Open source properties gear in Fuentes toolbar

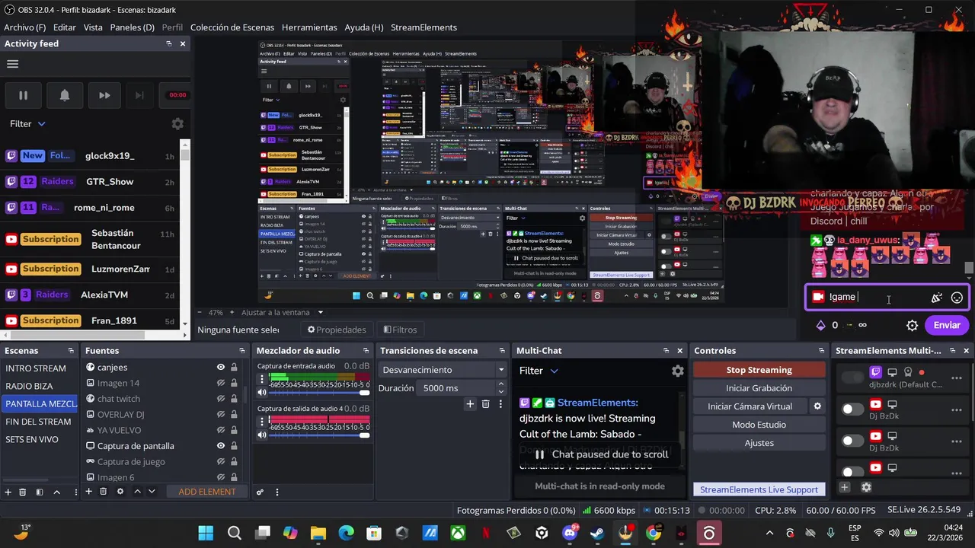(x=120, y=492)
